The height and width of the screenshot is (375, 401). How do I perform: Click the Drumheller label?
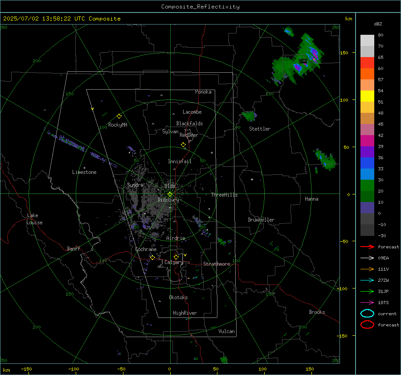[x=261, y=220]
